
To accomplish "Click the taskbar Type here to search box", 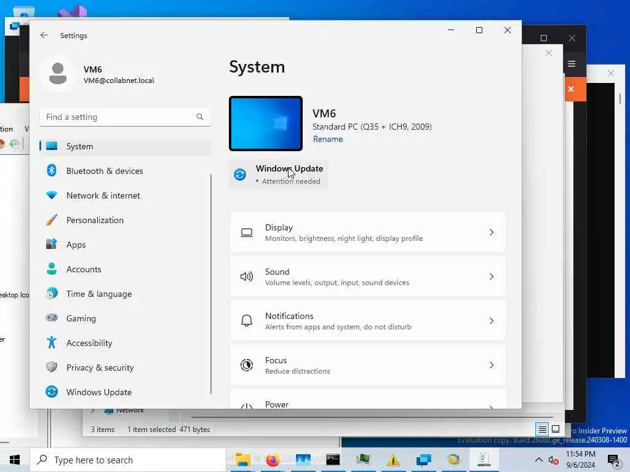I will click(x=128, y=460).
